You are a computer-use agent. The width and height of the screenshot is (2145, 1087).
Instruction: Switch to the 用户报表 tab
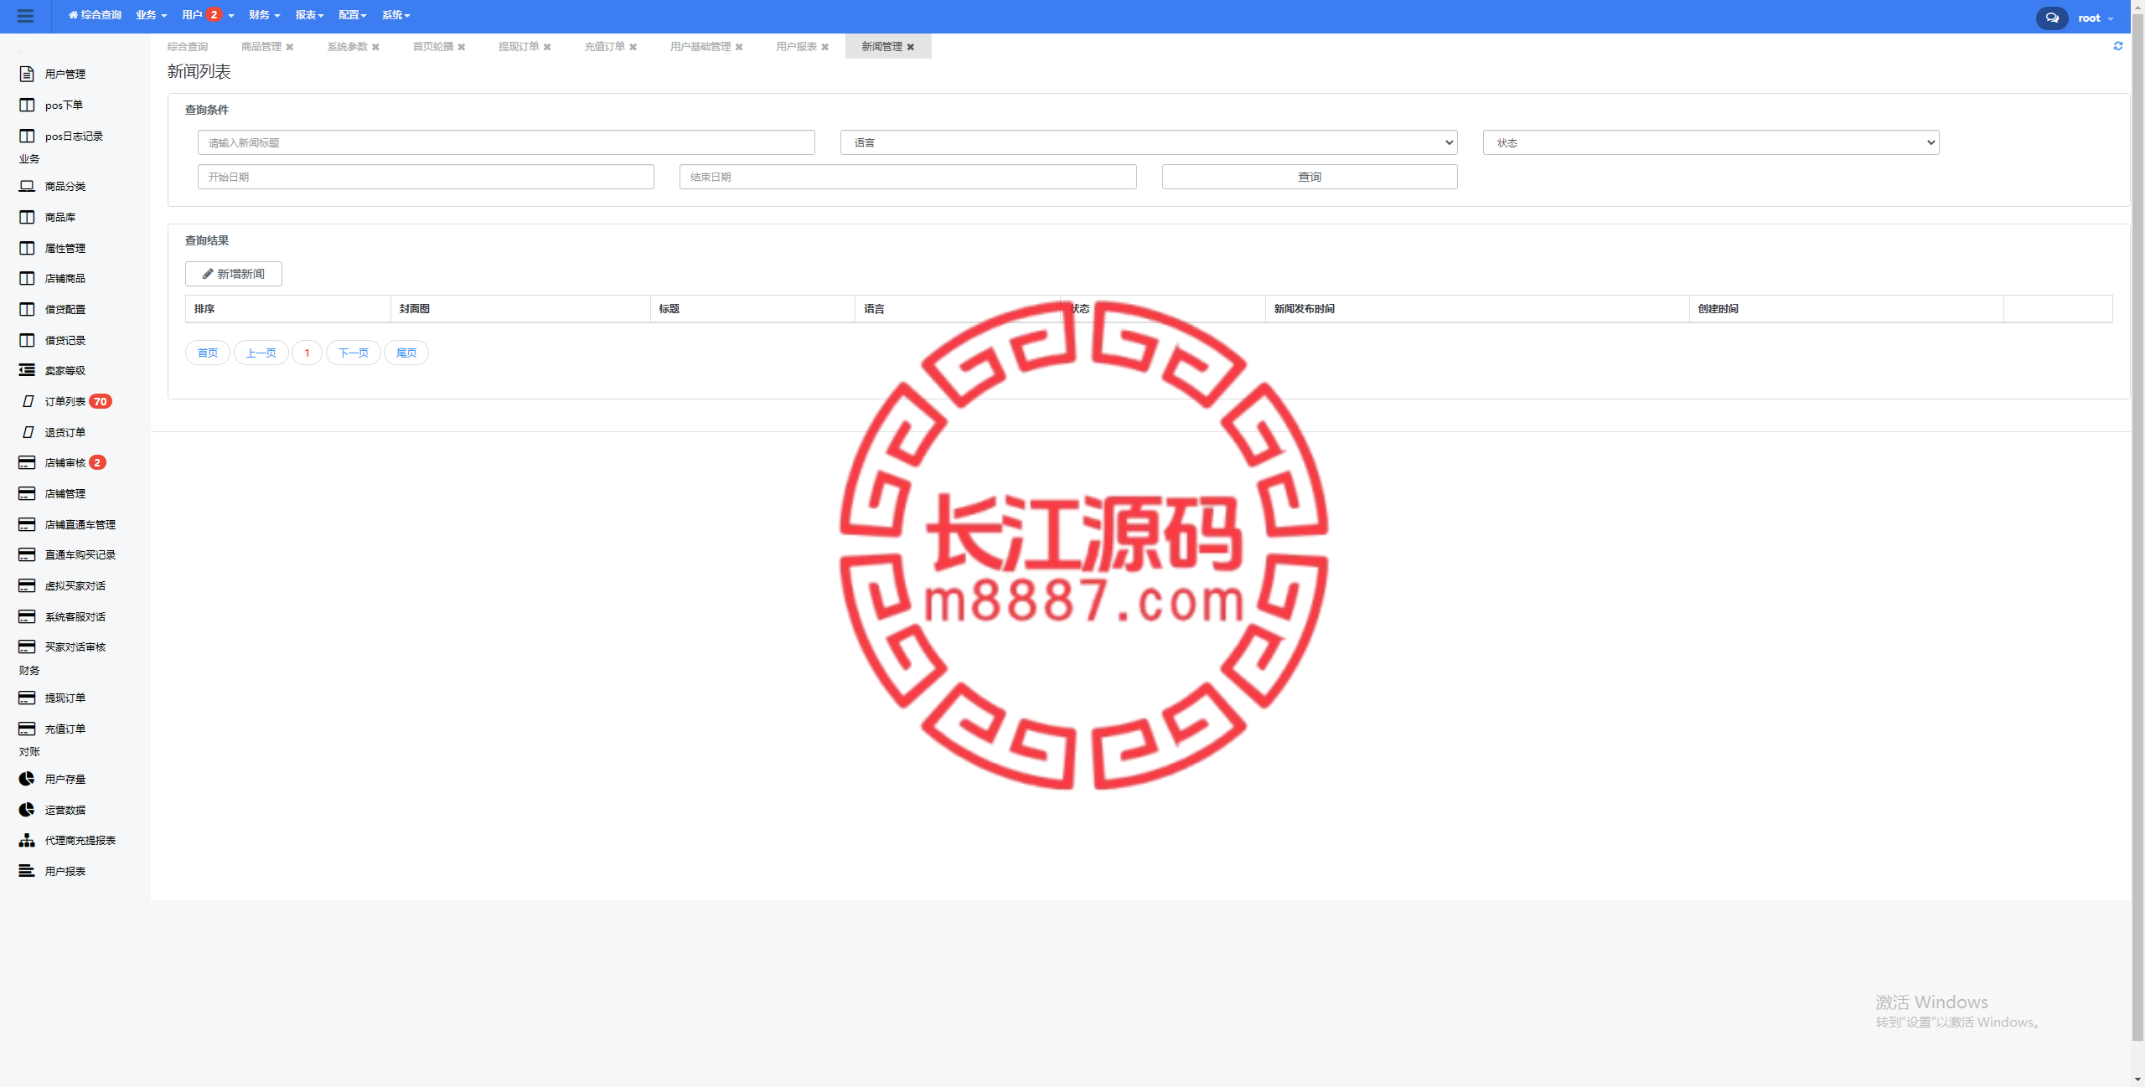click(796, 47)
